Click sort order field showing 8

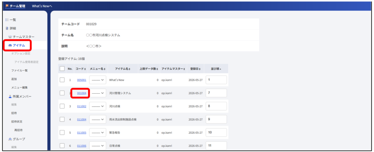pos(216,106)
